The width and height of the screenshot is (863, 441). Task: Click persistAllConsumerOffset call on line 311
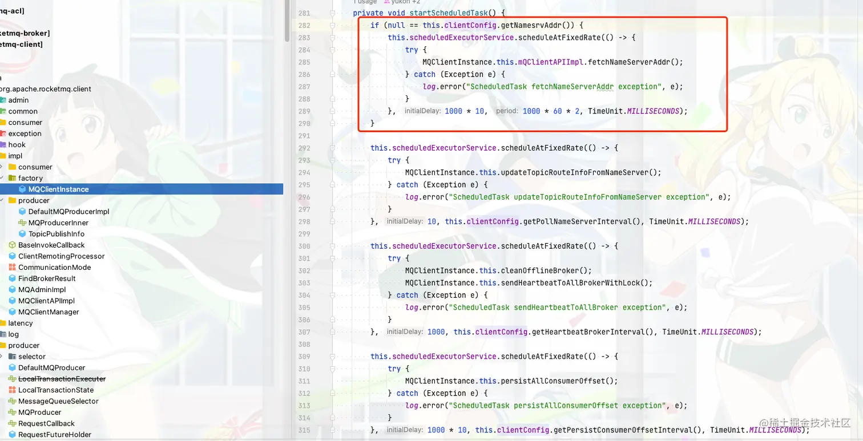coord(554,381)
